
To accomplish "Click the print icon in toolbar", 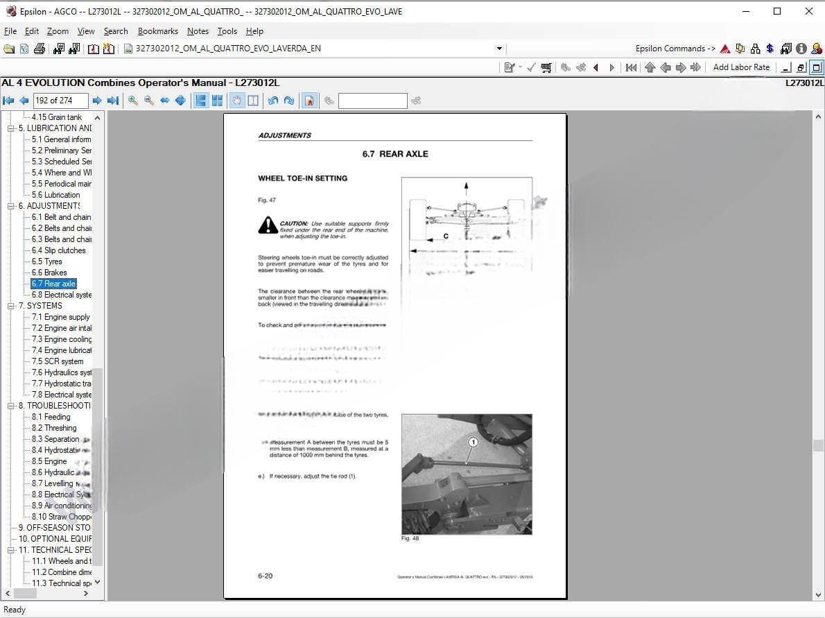I will 40,49.
